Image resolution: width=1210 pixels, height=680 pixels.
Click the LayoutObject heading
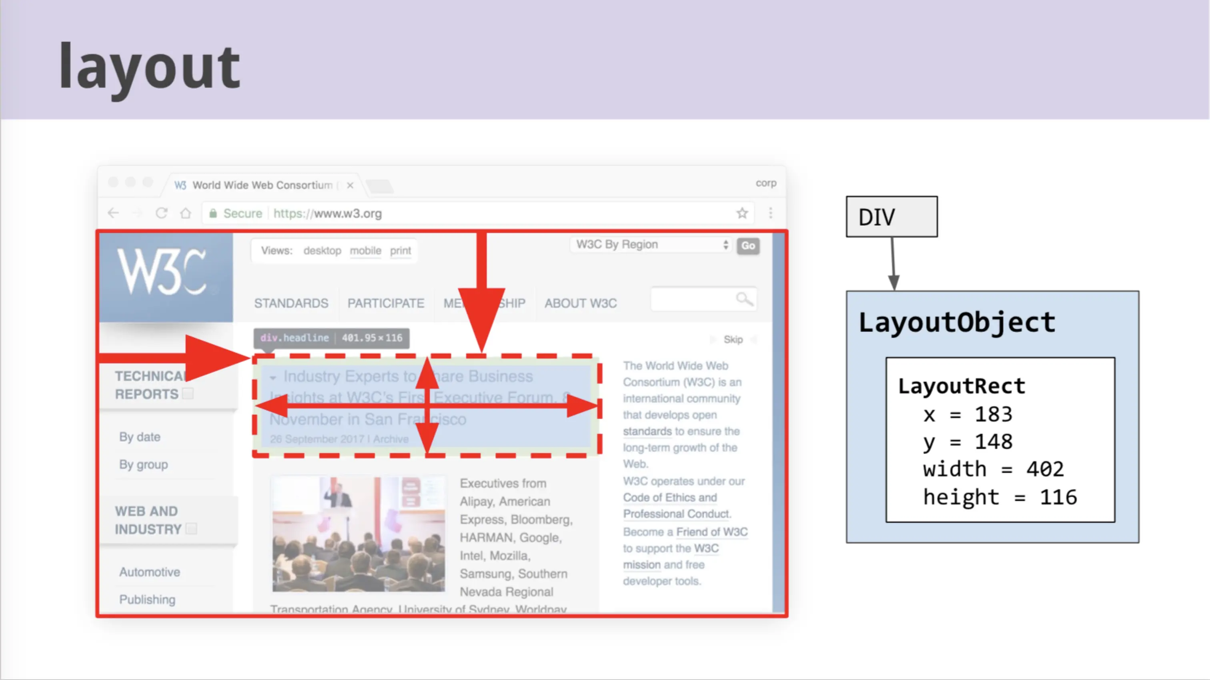click(956, 323)
